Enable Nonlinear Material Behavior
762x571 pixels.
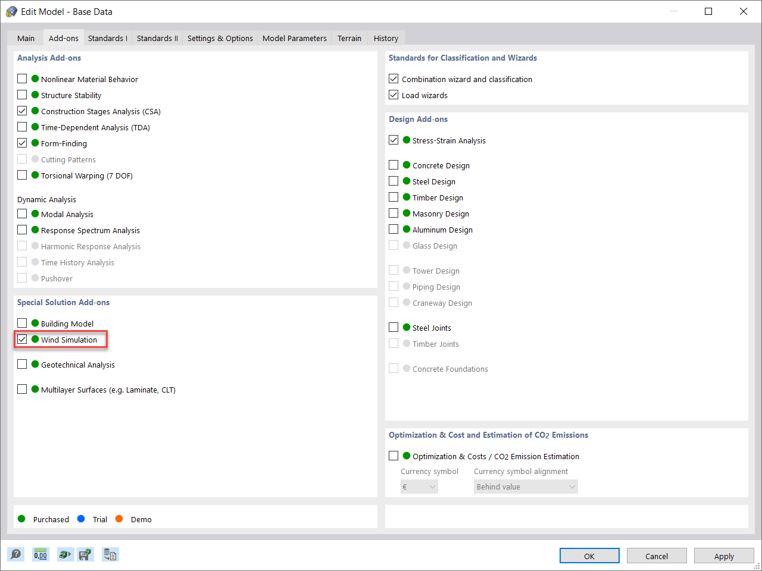pos(22,79)
